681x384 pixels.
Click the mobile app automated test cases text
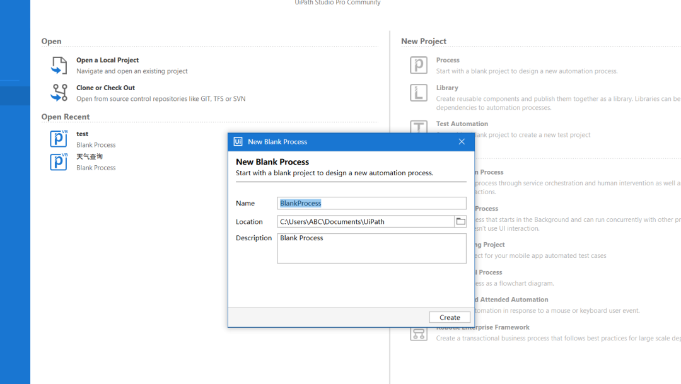[541, 256]
